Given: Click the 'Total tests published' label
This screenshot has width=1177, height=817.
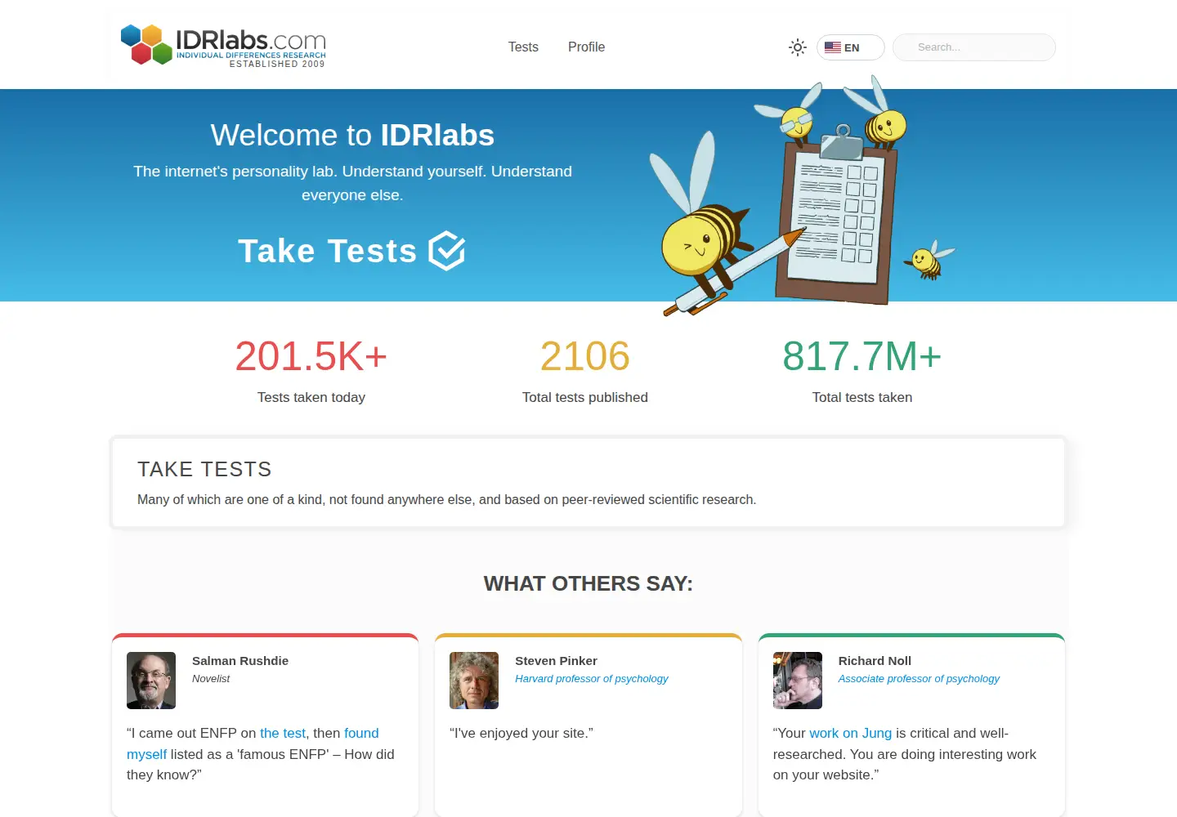Looking at the screenshot, I should click(x=585, y=398).
